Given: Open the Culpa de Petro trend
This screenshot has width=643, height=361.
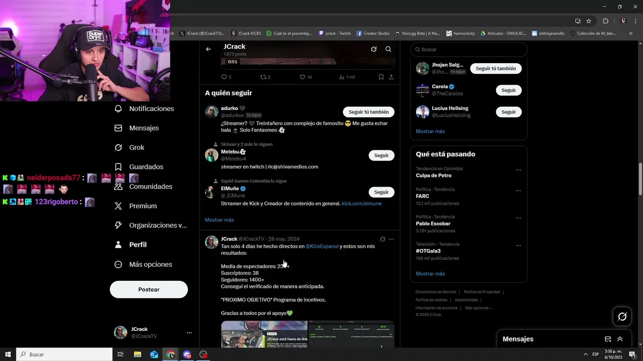Looking at the screenshot, I should click(x=434, y=175).
